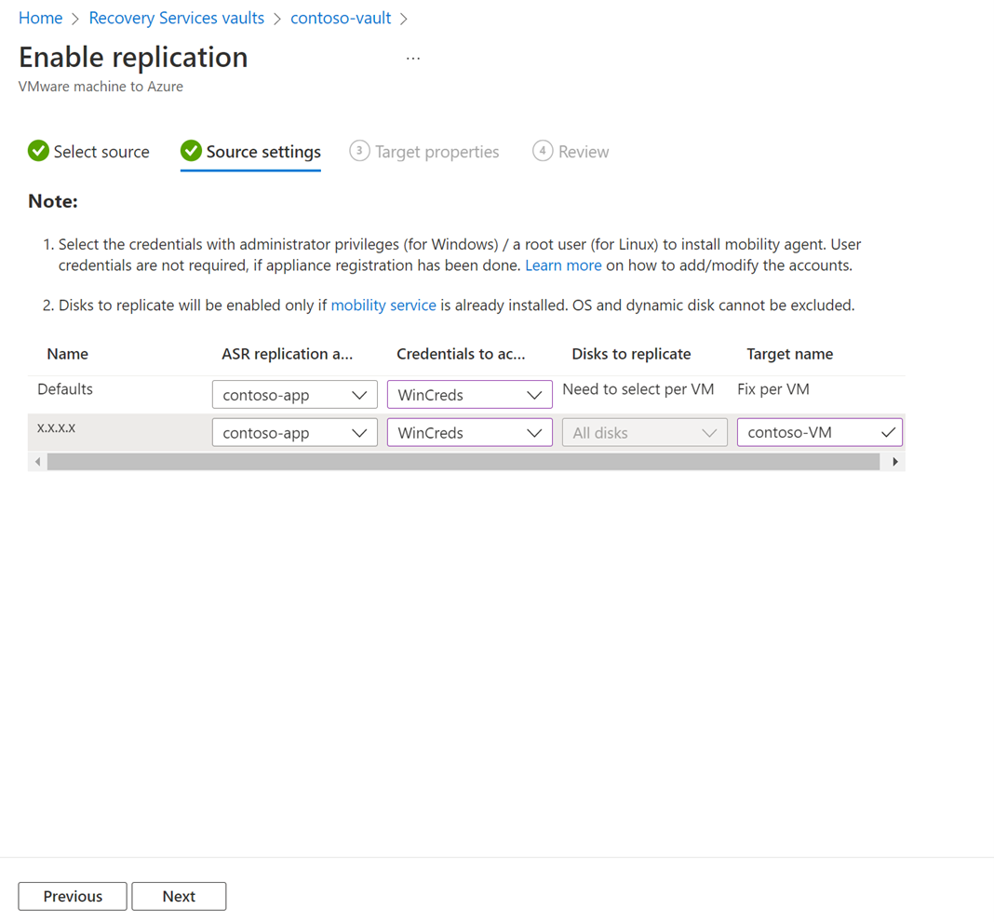
Task: Click the scroll left arrow of the table
Action: point(38,462)
